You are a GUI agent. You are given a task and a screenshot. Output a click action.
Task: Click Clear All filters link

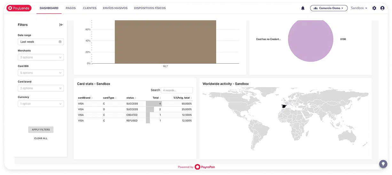tap(41, 139)
